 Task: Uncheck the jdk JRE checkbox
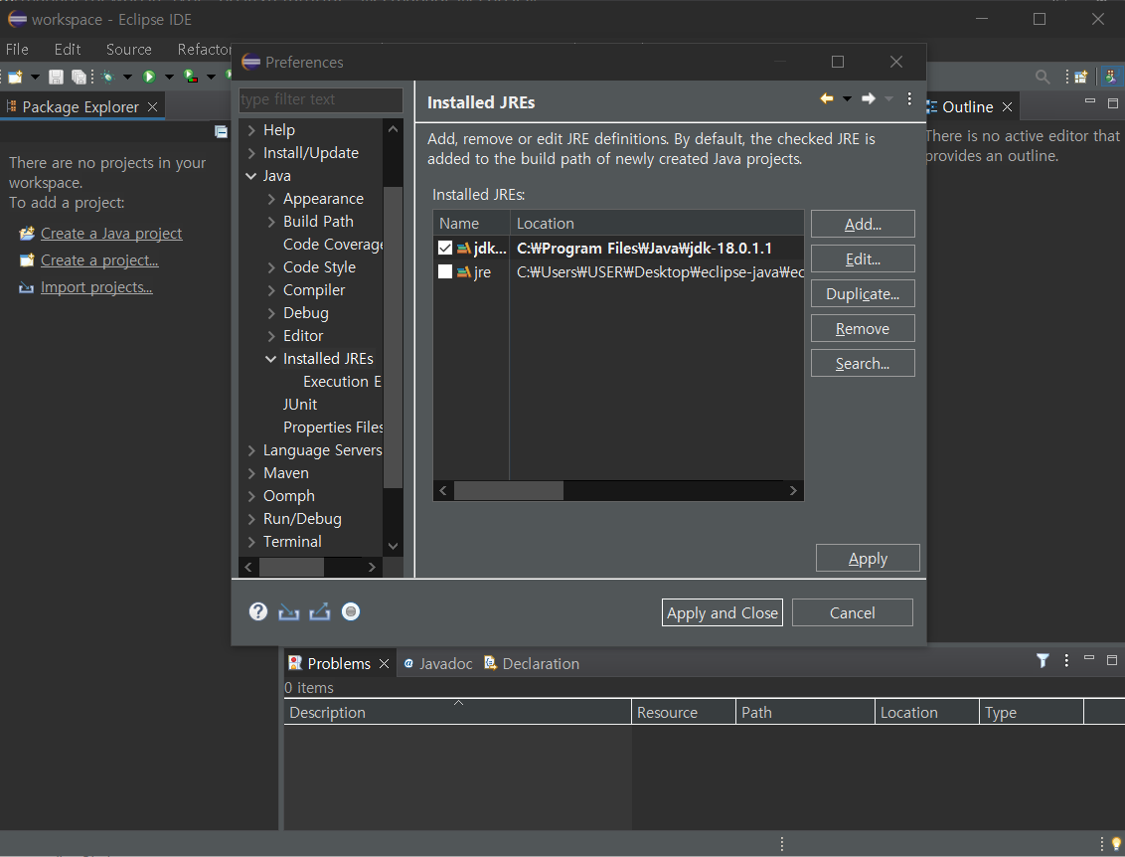click(445, 249)
